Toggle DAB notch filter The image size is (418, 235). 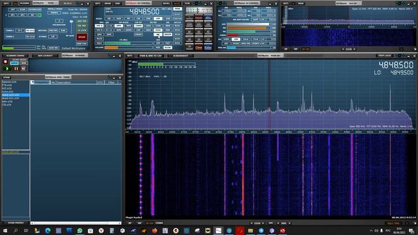click(x=63, y=31)
